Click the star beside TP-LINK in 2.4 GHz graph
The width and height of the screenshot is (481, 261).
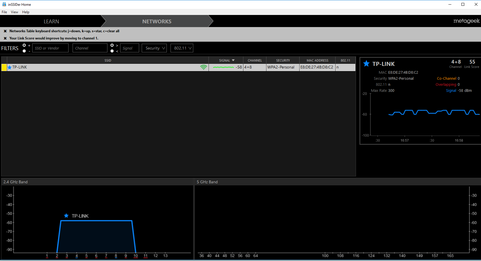66,216
